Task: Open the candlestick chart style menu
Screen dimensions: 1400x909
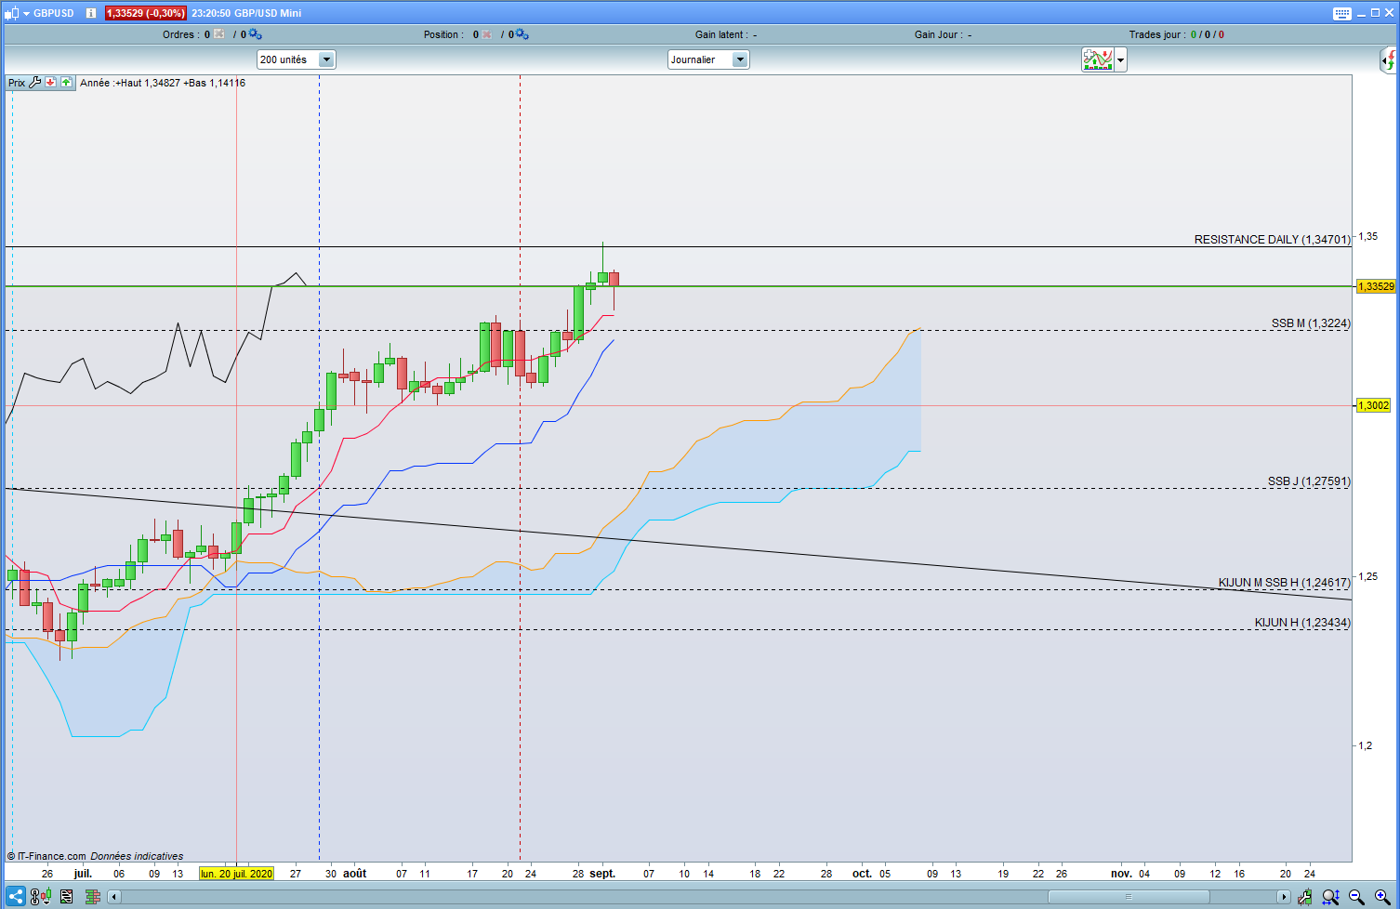Action: coord(17,13)
